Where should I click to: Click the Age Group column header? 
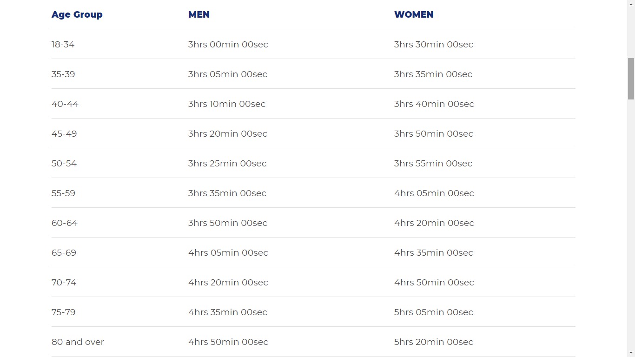click(77, 14)
